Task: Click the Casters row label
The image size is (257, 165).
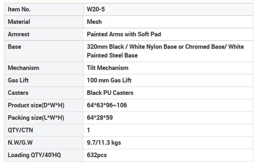Action: 18,93
